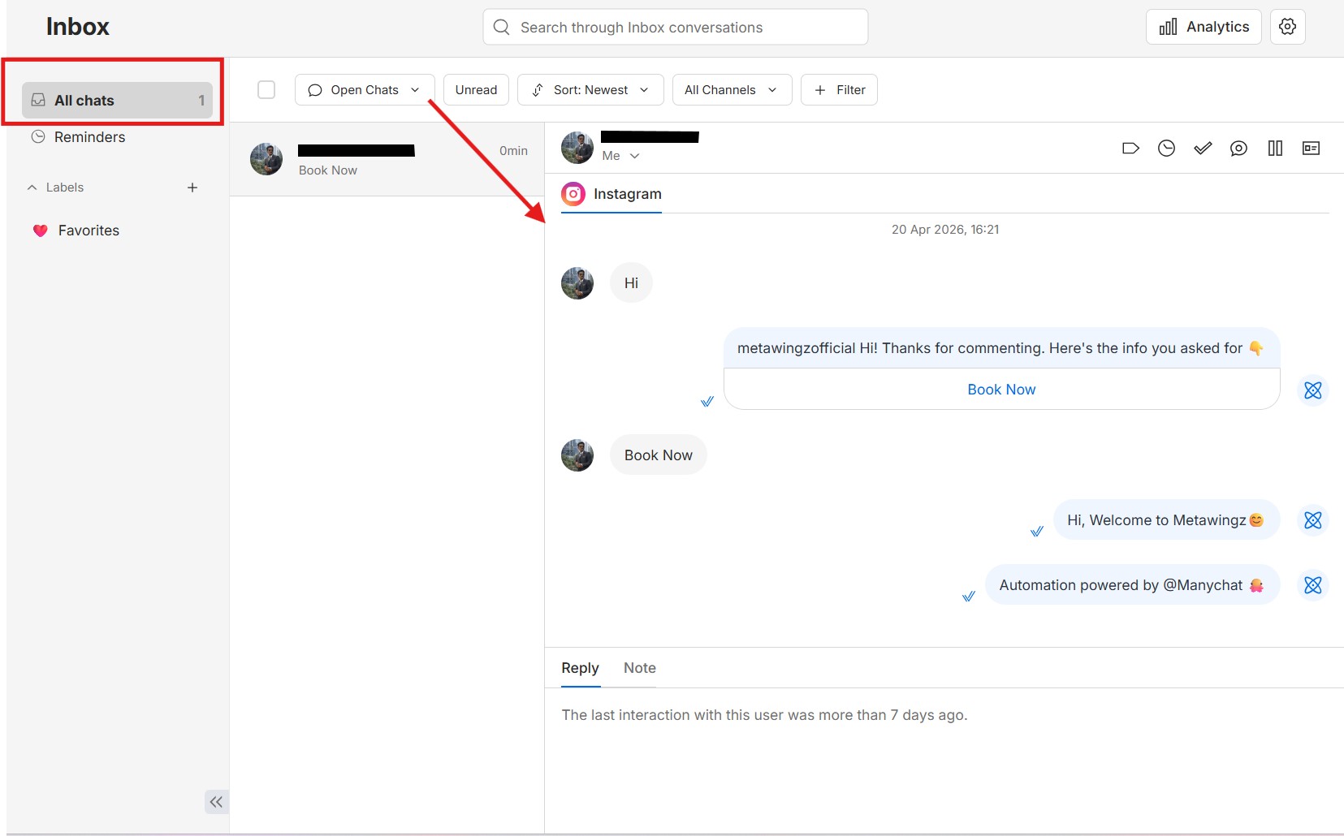Click automation icon beside the Book Now message
Screen dimensions: 1344x836
click(x=1312, y=390)
